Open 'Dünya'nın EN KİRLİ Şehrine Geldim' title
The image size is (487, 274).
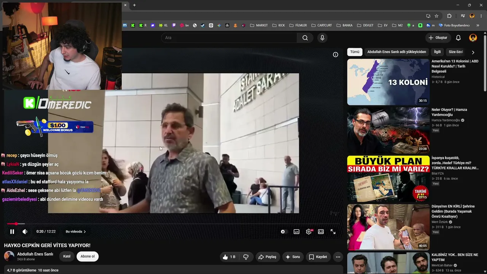pyautogui.click(x=453, y=211)
